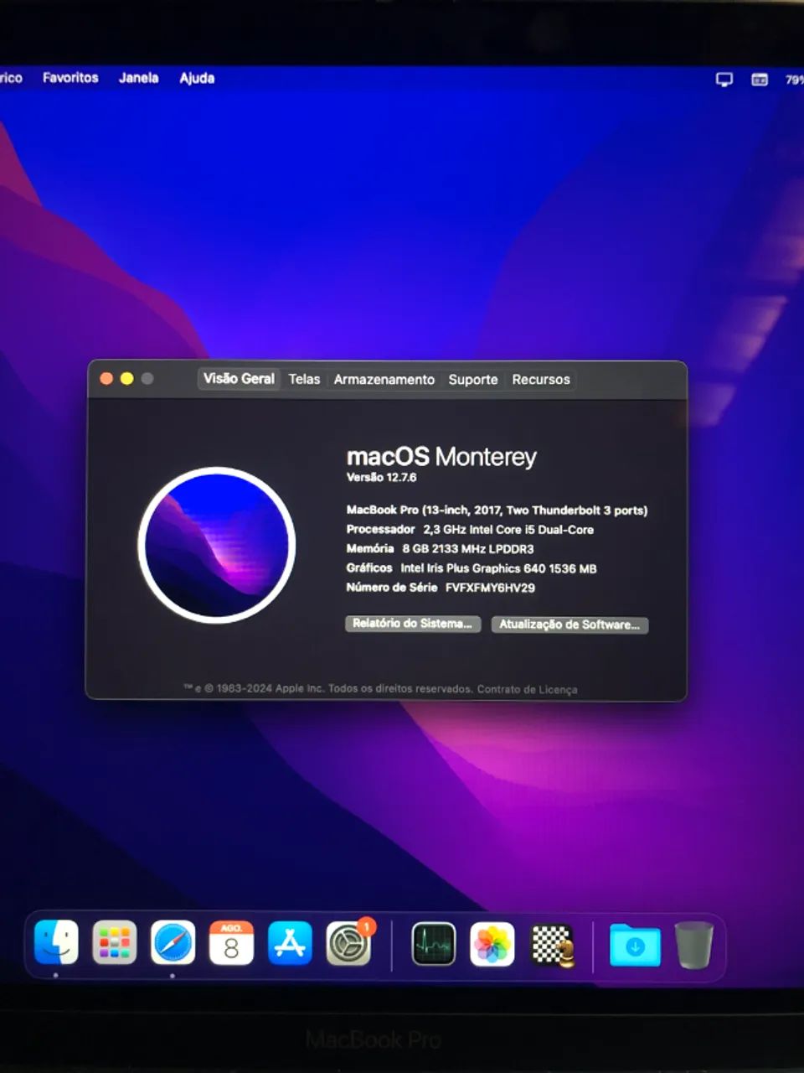Click the MacBook Pro 13-inch 2017 model line
The width and height of the screenshot is (804, 1073).
[x=497, y=510]
